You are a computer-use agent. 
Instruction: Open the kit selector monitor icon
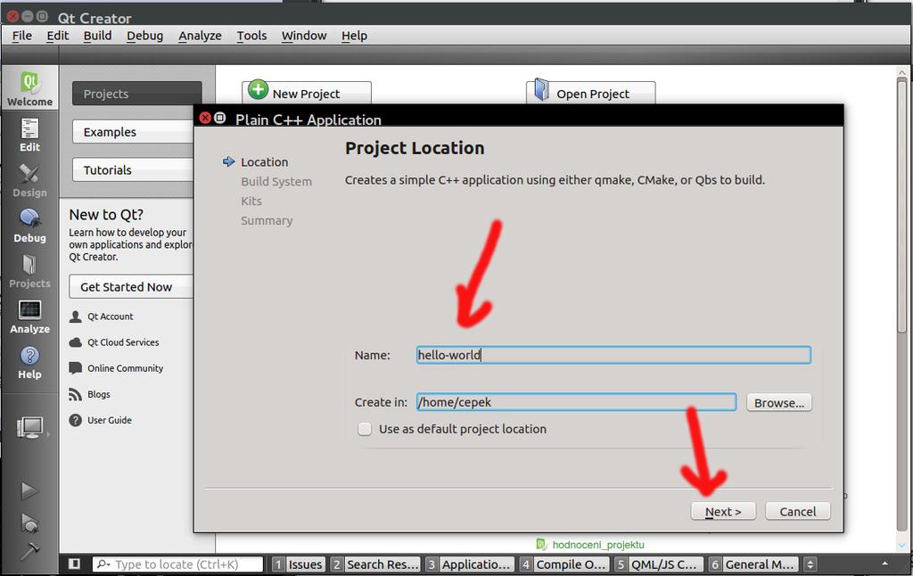pyautogui.click(x=30, y=428)
